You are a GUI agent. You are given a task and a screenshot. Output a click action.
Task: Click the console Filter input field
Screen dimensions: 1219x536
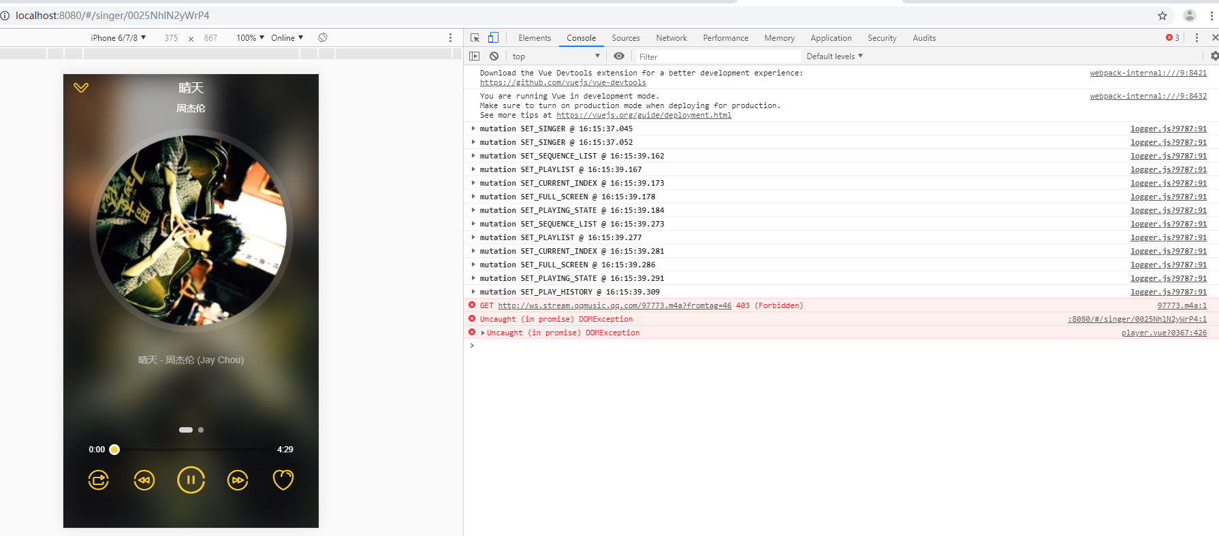[718, 56]
